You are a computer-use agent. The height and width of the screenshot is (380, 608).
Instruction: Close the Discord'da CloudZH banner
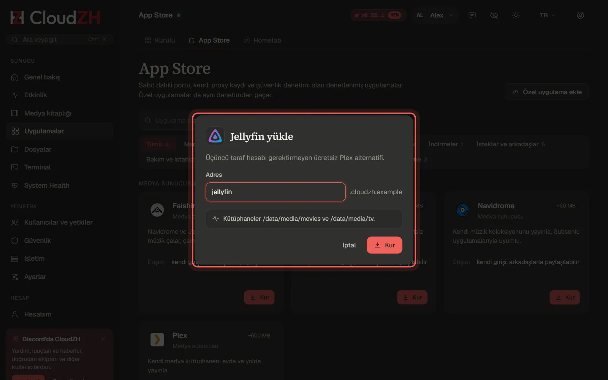coord(103,339)
